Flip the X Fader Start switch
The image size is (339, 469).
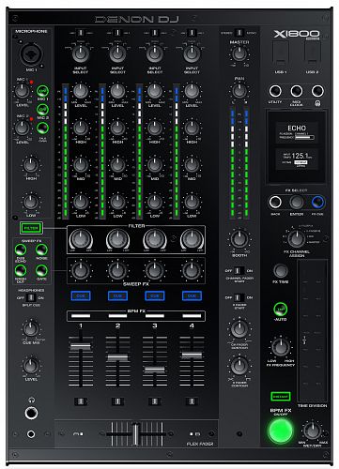point(239,297)
